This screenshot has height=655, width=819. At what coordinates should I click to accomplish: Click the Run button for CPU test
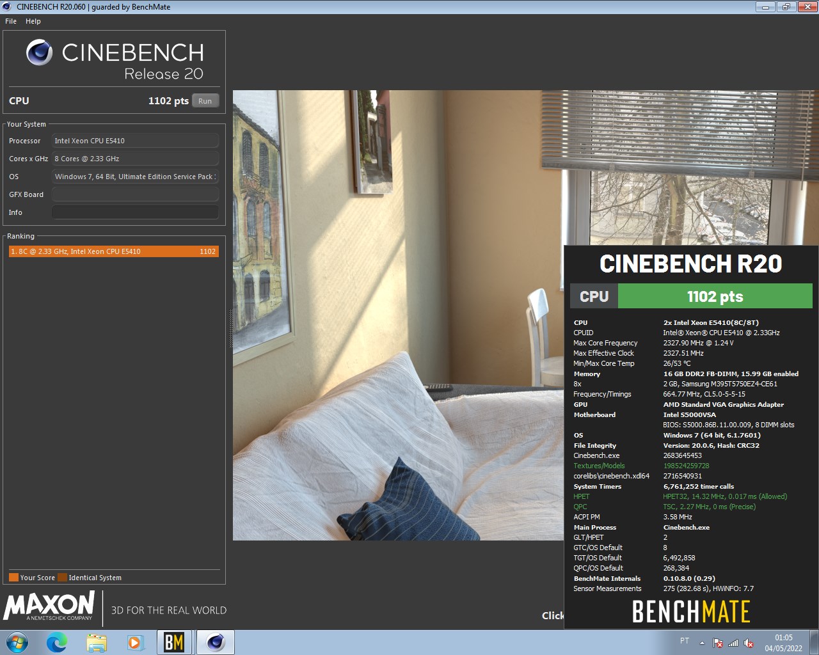click(205, 101)
